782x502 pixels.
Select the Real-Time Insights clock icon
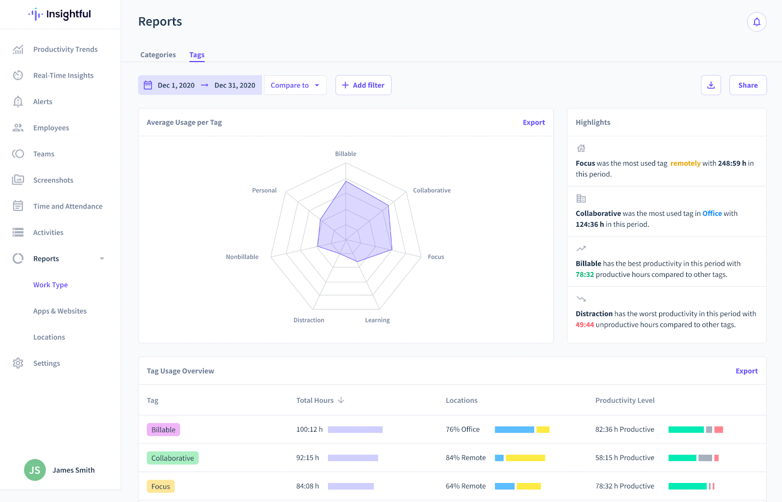(x=18, y=75)
